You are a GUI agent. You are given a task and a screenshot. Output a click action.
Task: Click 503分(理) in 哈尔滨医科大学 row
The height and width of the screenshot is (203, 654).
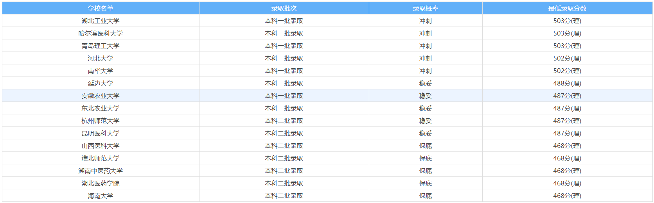(567, 33)
